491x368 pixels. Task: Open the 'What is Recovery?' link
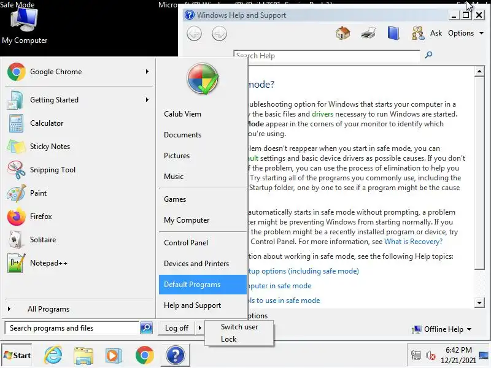[413, 242]
